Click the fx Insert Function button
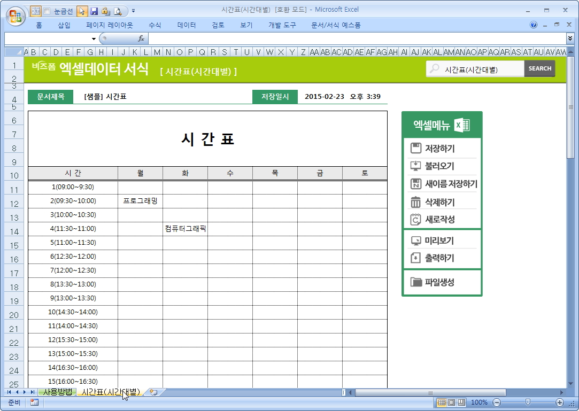579x411 pixels. pyautogui.click(x=141, y=38)
